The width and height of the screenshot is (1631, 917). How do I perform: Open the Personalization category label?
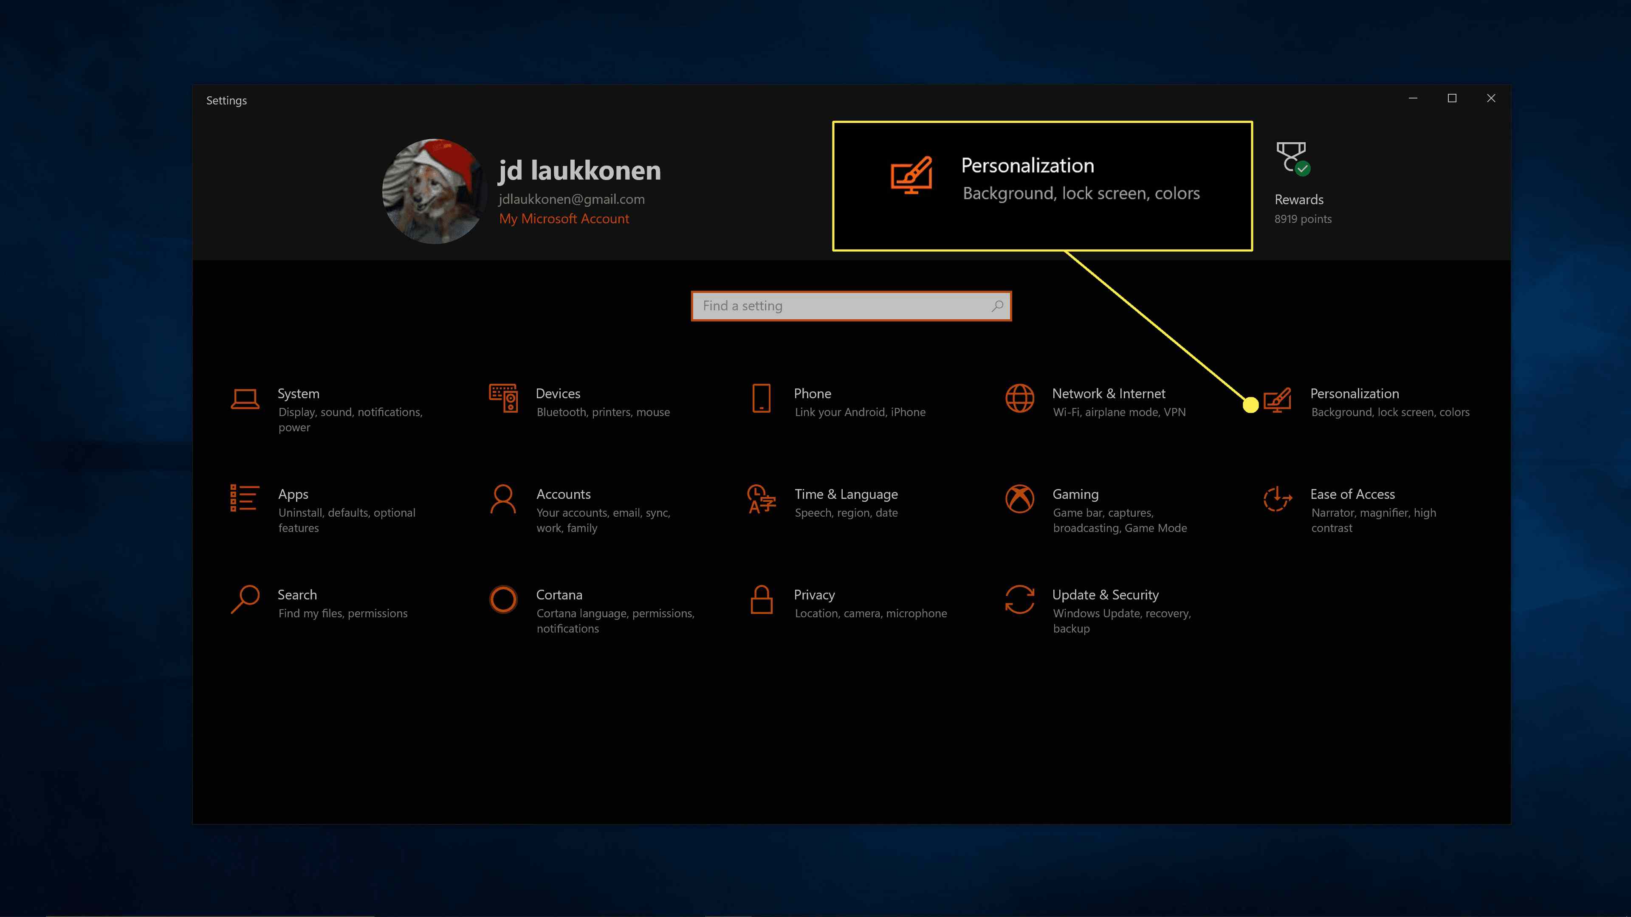pyautogui.click(x=1354, y=394)
